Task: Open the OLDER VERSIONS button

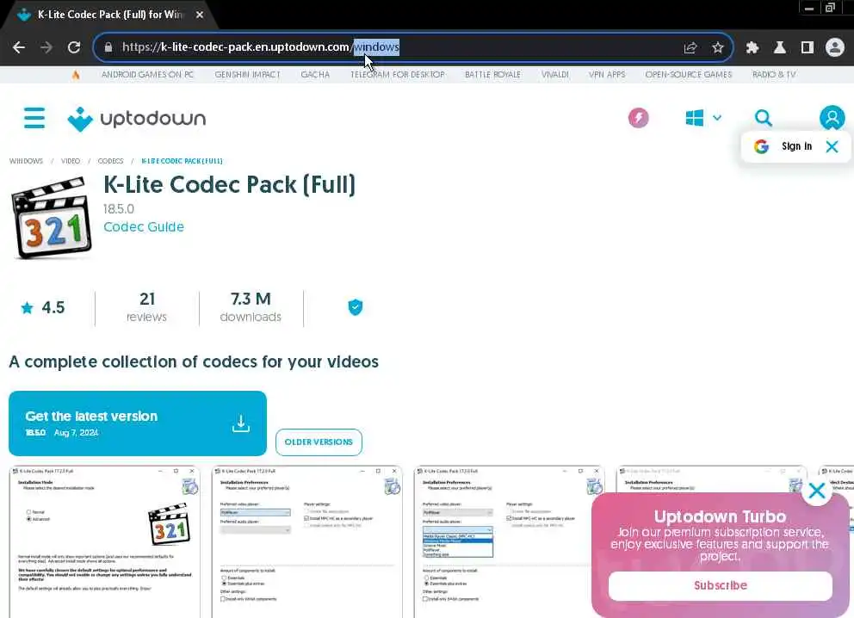Action: 319,442
